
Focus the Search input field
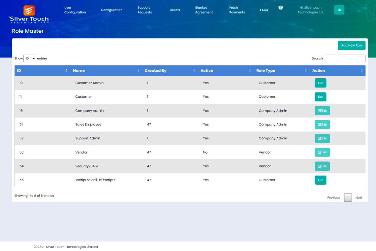(345, 58)
